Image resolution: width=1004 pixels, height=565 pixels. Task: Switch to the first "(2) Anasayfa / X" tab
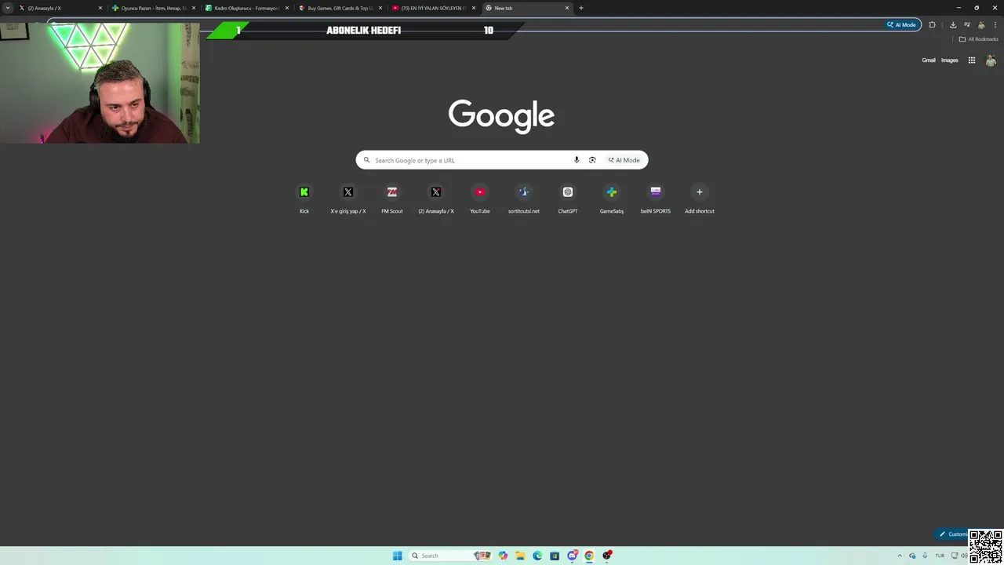pyautogui.click(x=61, y=8)
